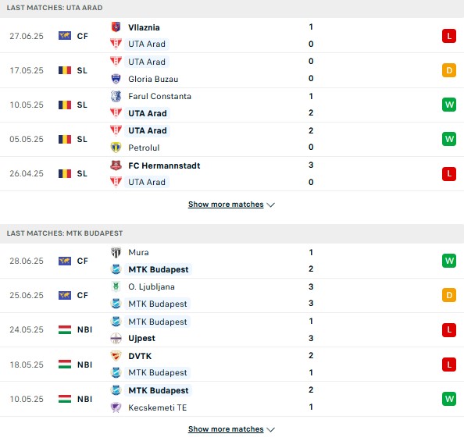This screenshot has height=441, width=464.
Task: Click the Ujpest club crest icon
Action: click(x=116, y=338)
